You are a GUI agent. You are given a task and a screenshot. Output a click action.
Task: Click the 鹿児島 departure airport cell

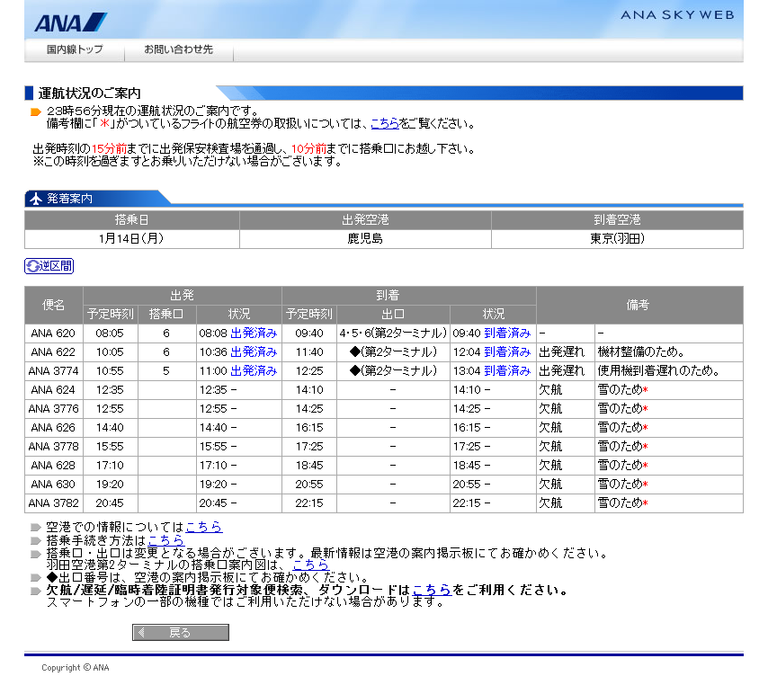point(365,239)
